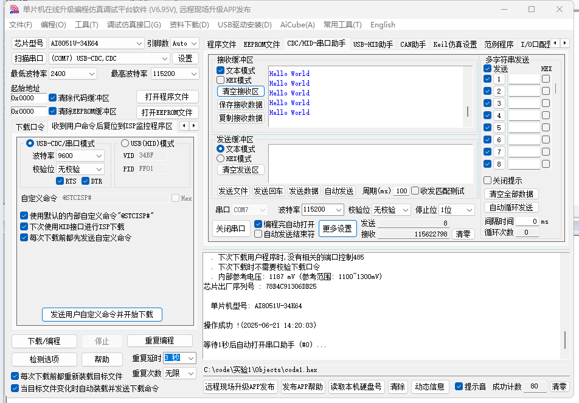Viewport: 579px width, 403px height.
Task: Click 更多设置 button
Action: pyautogui.click(x=337, y=229)
